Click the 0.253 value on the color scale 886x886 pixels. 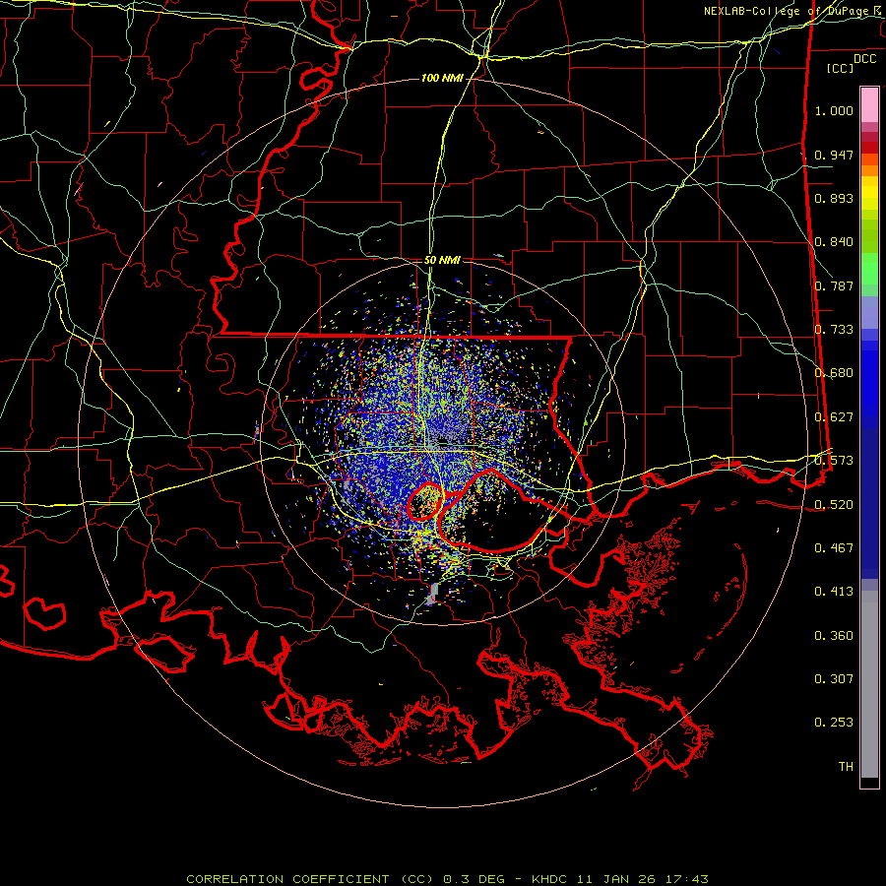tap(834, 723)
